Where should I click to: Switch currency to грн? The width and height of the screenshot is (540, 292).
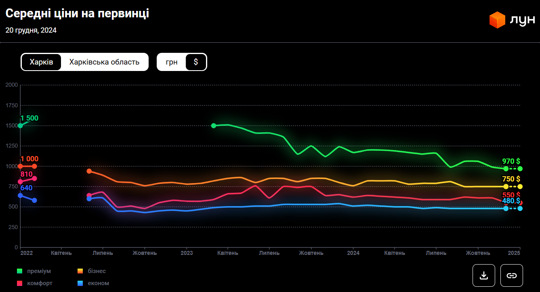(x=172, y=62)
